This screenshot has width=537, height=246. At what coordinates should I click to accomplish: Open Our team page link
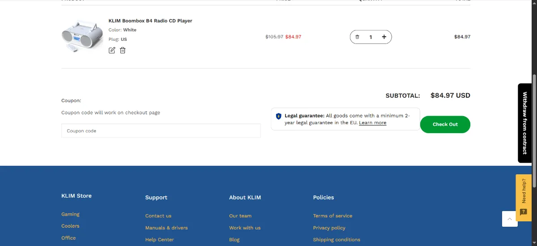pos(240,216)
